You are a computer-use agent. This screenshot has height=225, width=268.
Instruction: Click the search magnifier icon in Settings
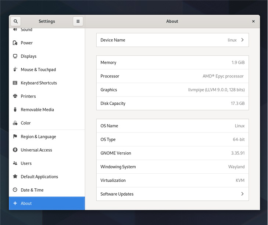15,21
